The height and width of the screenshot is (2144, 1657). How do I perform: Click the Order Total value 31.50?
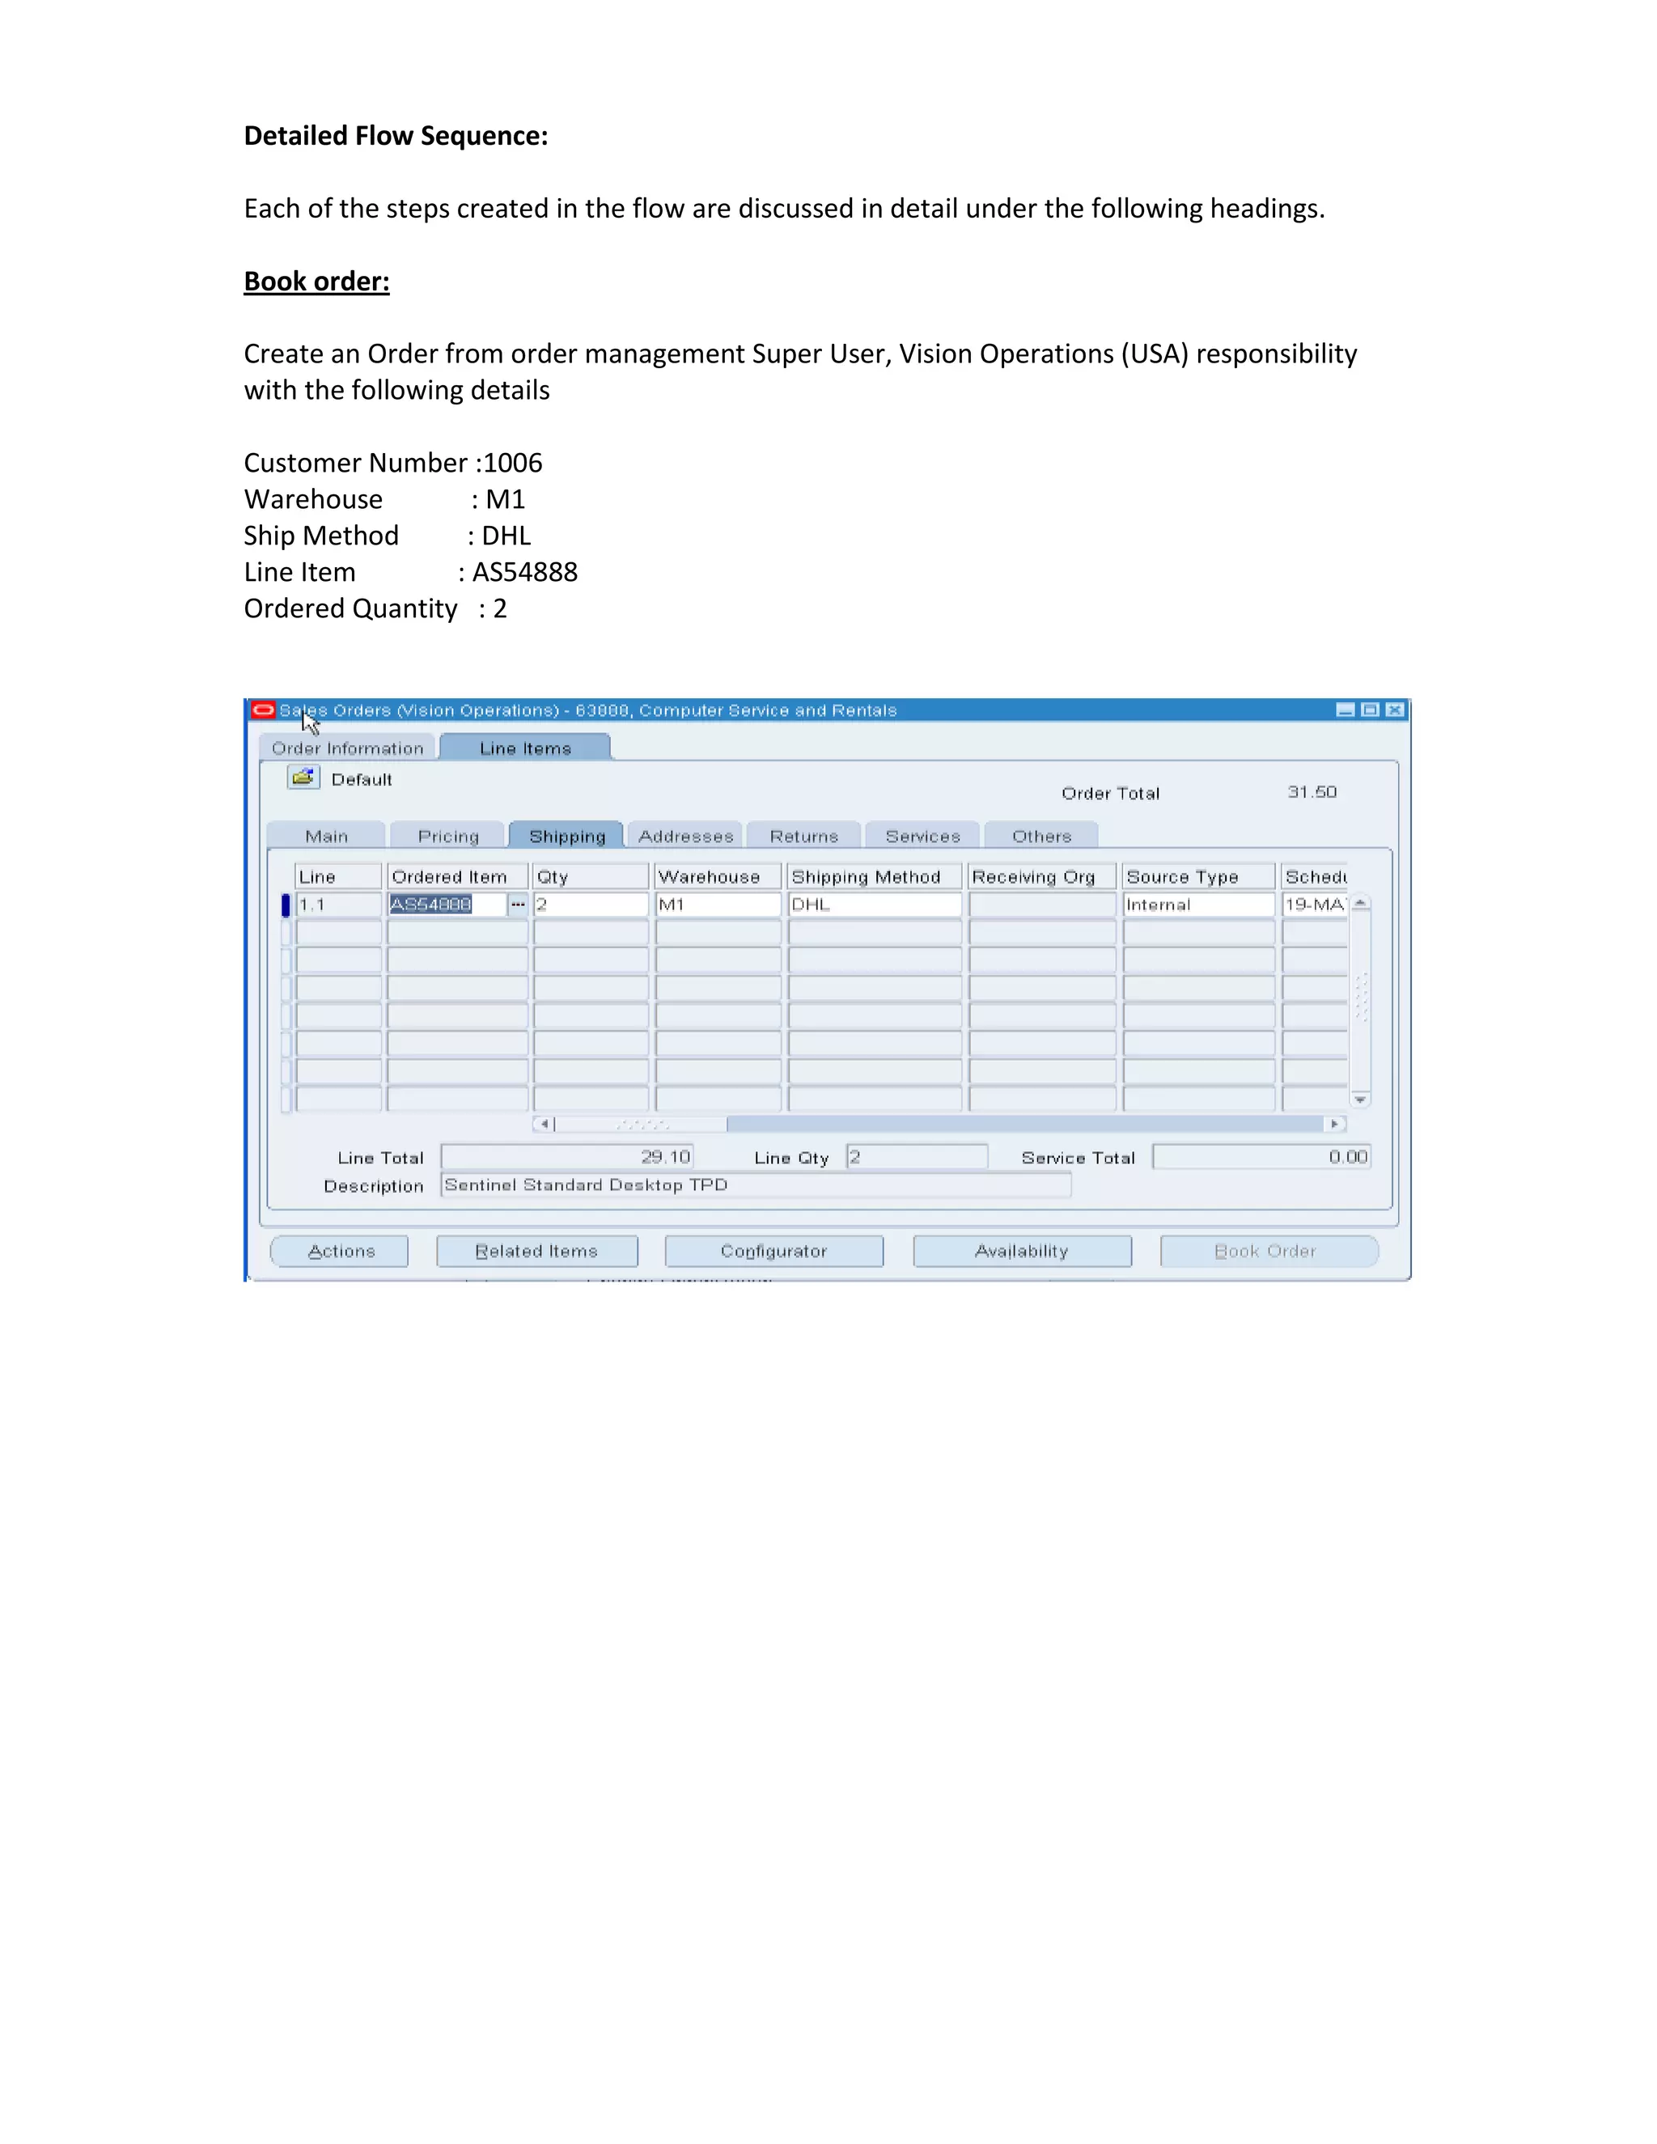pos(1312,792)
